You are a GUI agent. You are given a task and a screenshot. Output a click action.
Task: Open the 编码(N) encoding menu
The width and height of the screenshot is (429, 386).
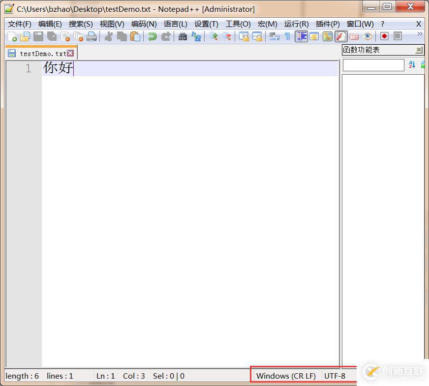[143, 24]
